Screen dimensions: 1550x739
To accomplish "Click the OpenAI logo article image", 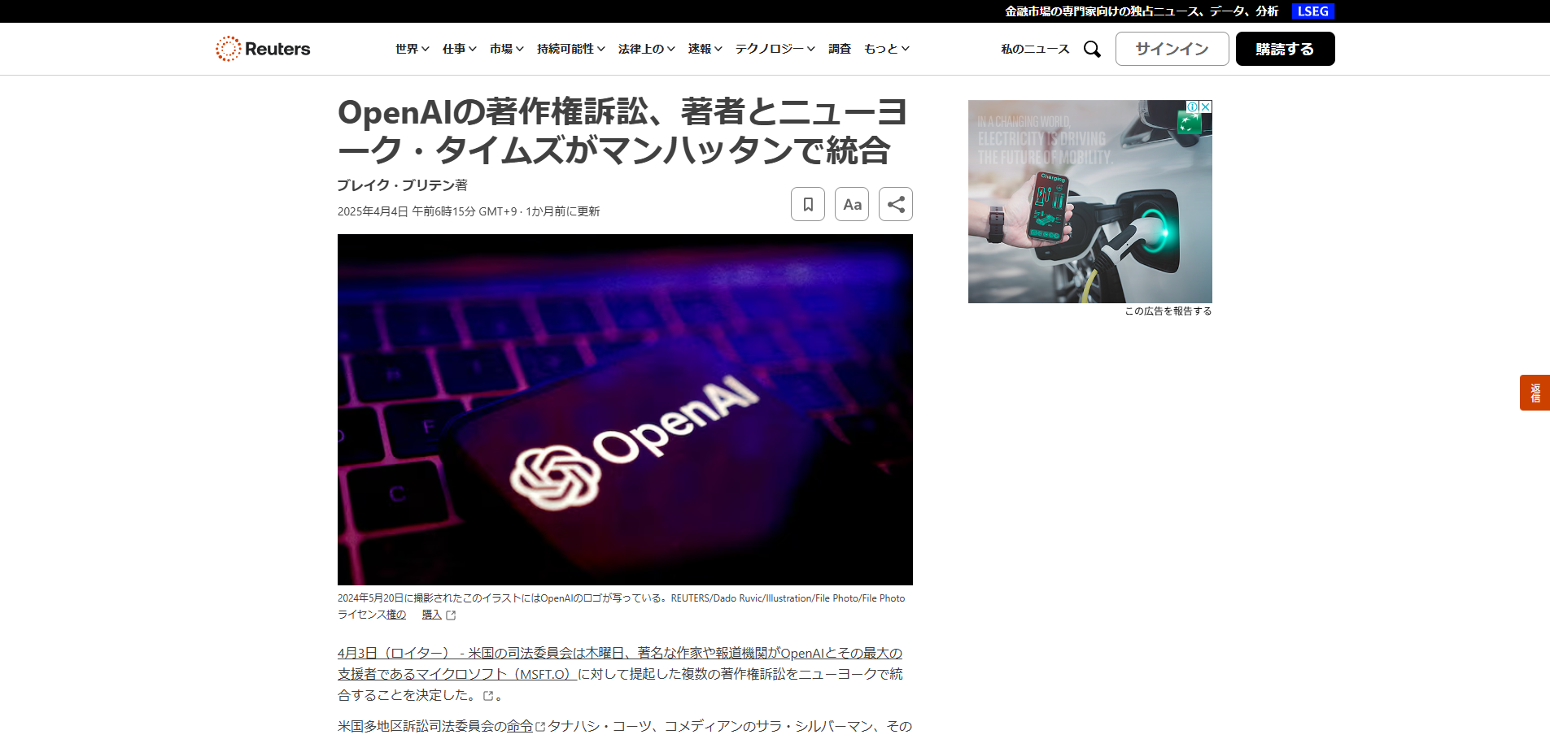I will point(625,410).
